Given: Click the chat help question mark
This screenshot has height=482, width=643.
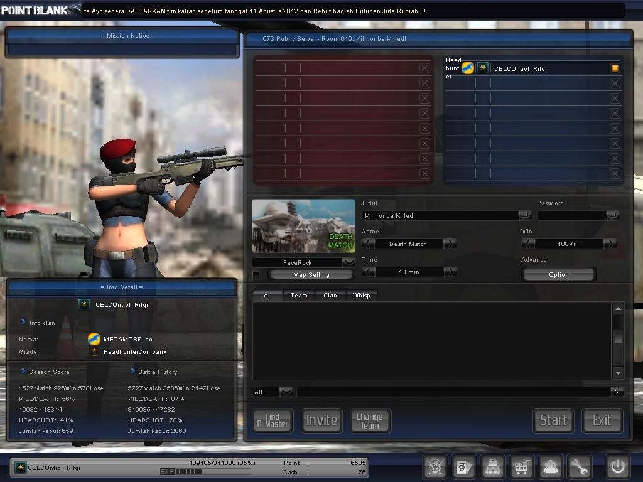Looking at the screenshot, I should 617,392.
